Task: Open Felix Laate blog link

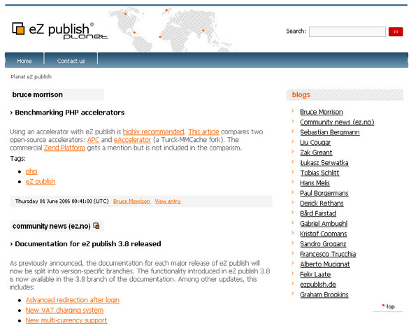Action: coord(315,275)
